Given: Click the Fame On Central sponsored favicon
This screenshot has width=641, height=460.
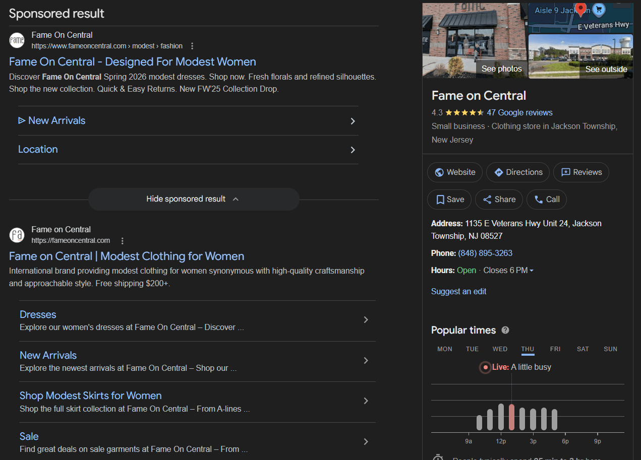Looking at the screenshot, I should pyautogui.click(x=17, y=40).
